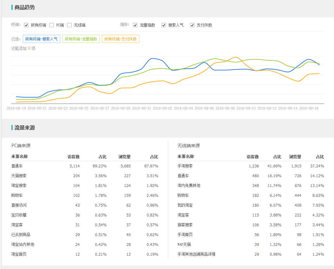
Task: Click the PC端来源 table title
Action: 21,146
